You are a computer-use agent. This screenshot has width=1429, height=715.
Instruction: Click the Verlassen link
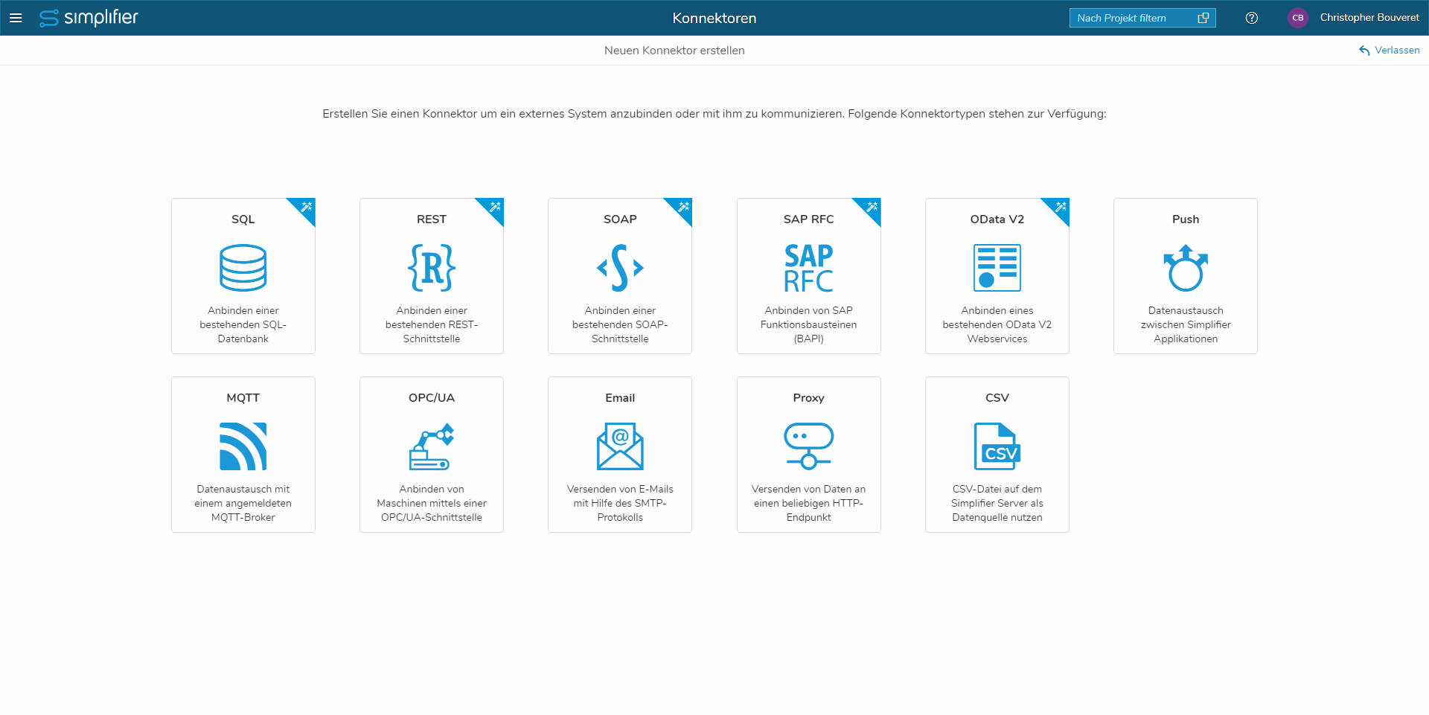point(1389,50)
